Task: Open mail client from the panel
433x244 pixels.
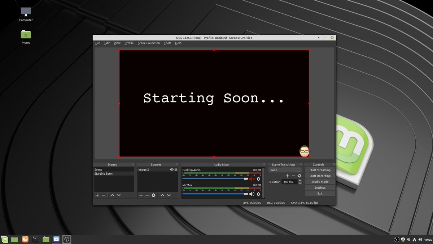Action: pyautogui.click(x=56, y=239)
